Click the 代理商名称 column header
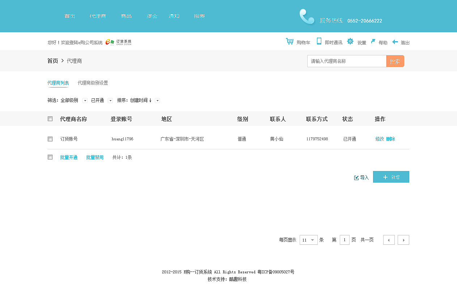This screenshot has width=457, height=299. (x=73, y=119)
